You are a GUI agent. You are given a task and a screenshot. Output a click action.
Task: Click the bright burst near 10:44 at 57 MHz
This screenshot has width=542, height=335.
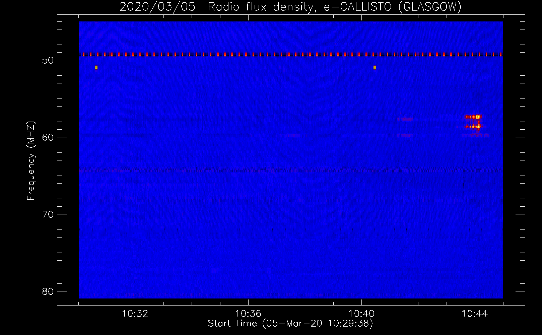click(474, 117)
